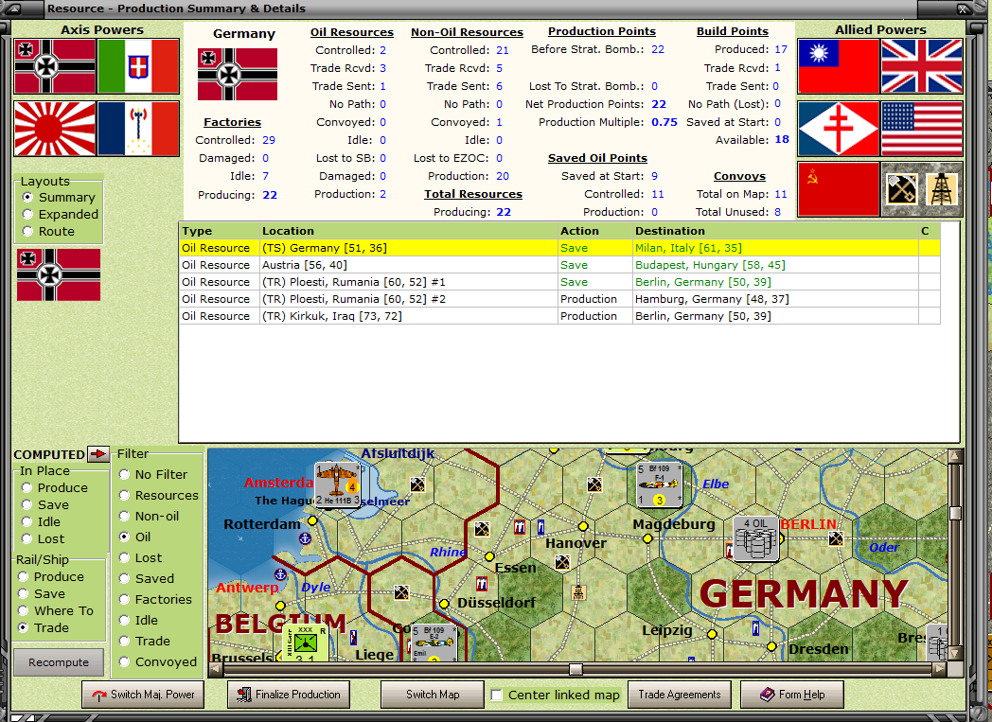Filter the list by Factories
The width and height of the screenshot is (992, 722).
pyautogui.click(x=125, y=599)
